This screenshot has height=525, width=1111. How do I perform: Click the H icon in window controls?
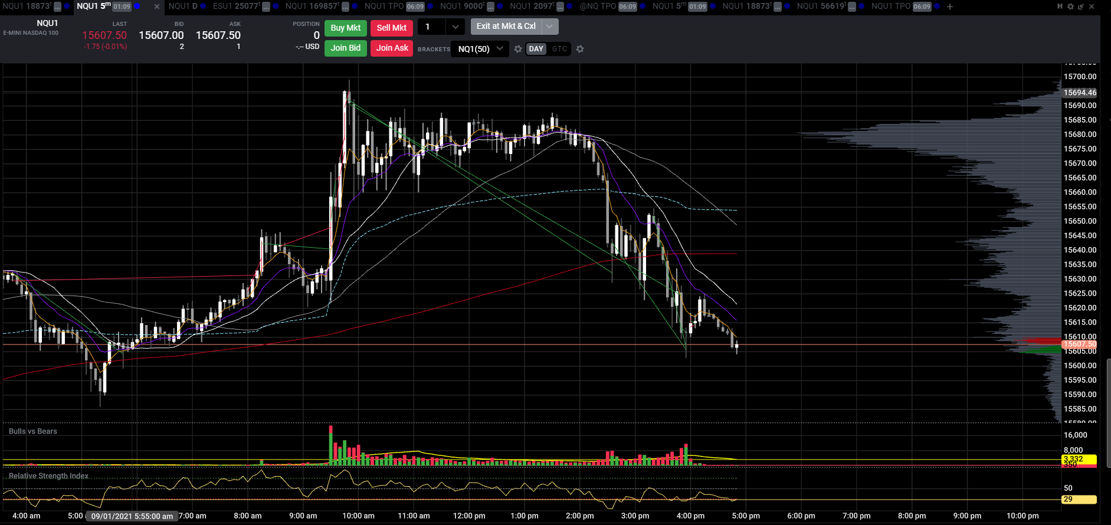pyautogui.click(x=1060, y=6)
